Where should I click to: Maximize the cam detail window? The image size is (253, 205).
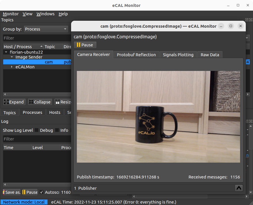coord(231,26)
